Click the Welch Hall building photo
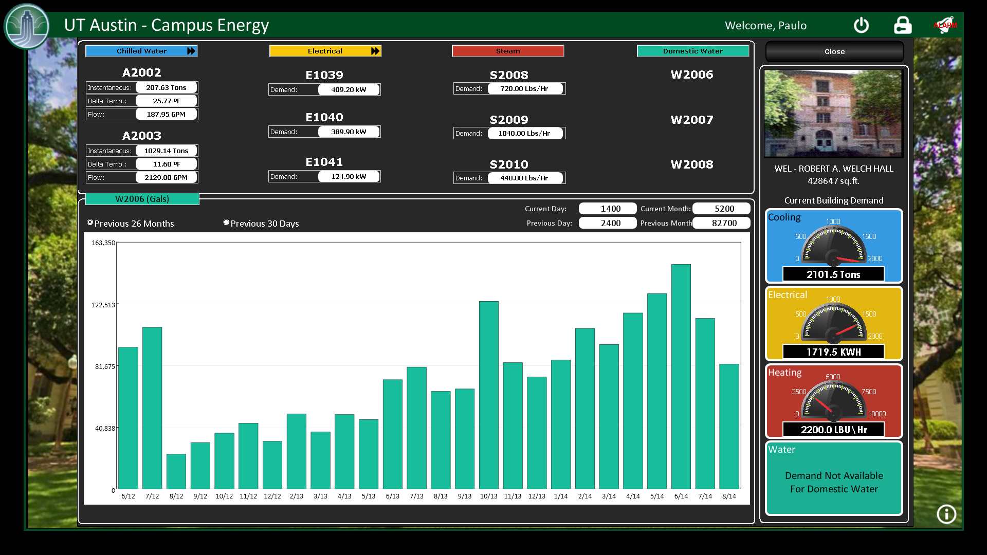 pos(833,114)
